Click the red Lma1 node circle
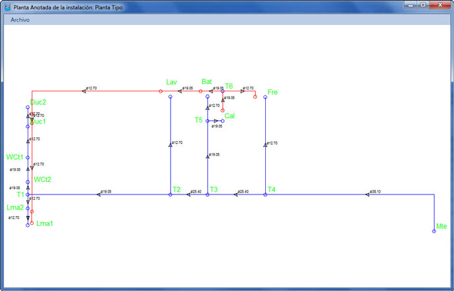Viewport: 454px width, 291px height. (x=32, y=223)
